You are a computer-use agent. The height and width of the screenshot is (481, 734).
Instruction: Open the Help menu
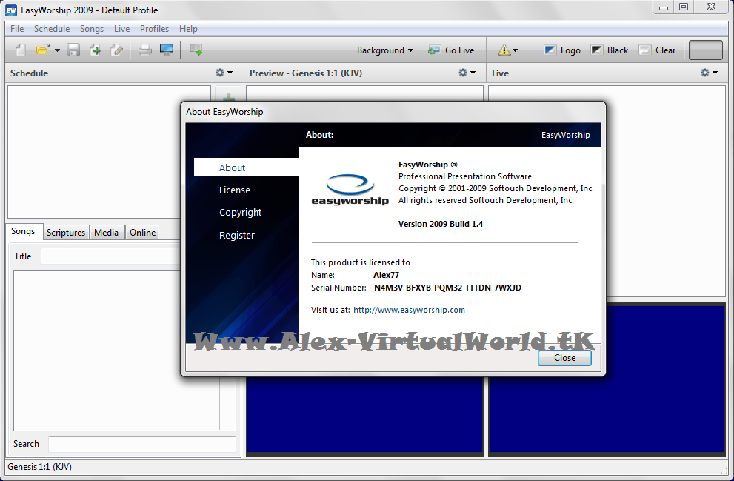click(188, 29)
